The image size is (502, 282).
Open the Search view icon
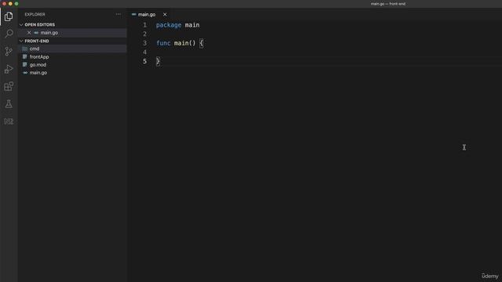click(x=9, y=34)
